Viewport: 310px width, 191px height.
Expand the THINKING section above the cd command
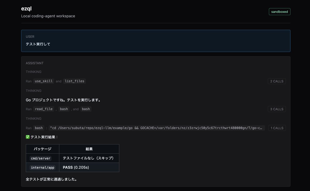tap(34, 119)
